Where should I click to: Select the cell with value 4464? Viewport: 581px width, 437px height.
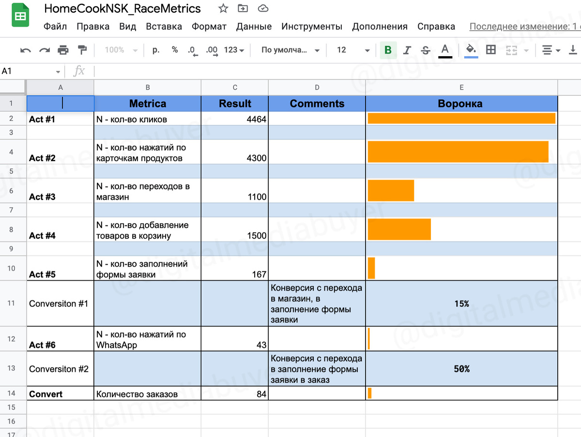click(235, 119)
